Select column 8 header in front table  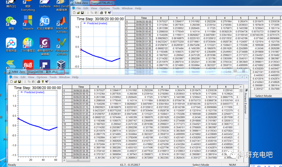click(226, 87)
